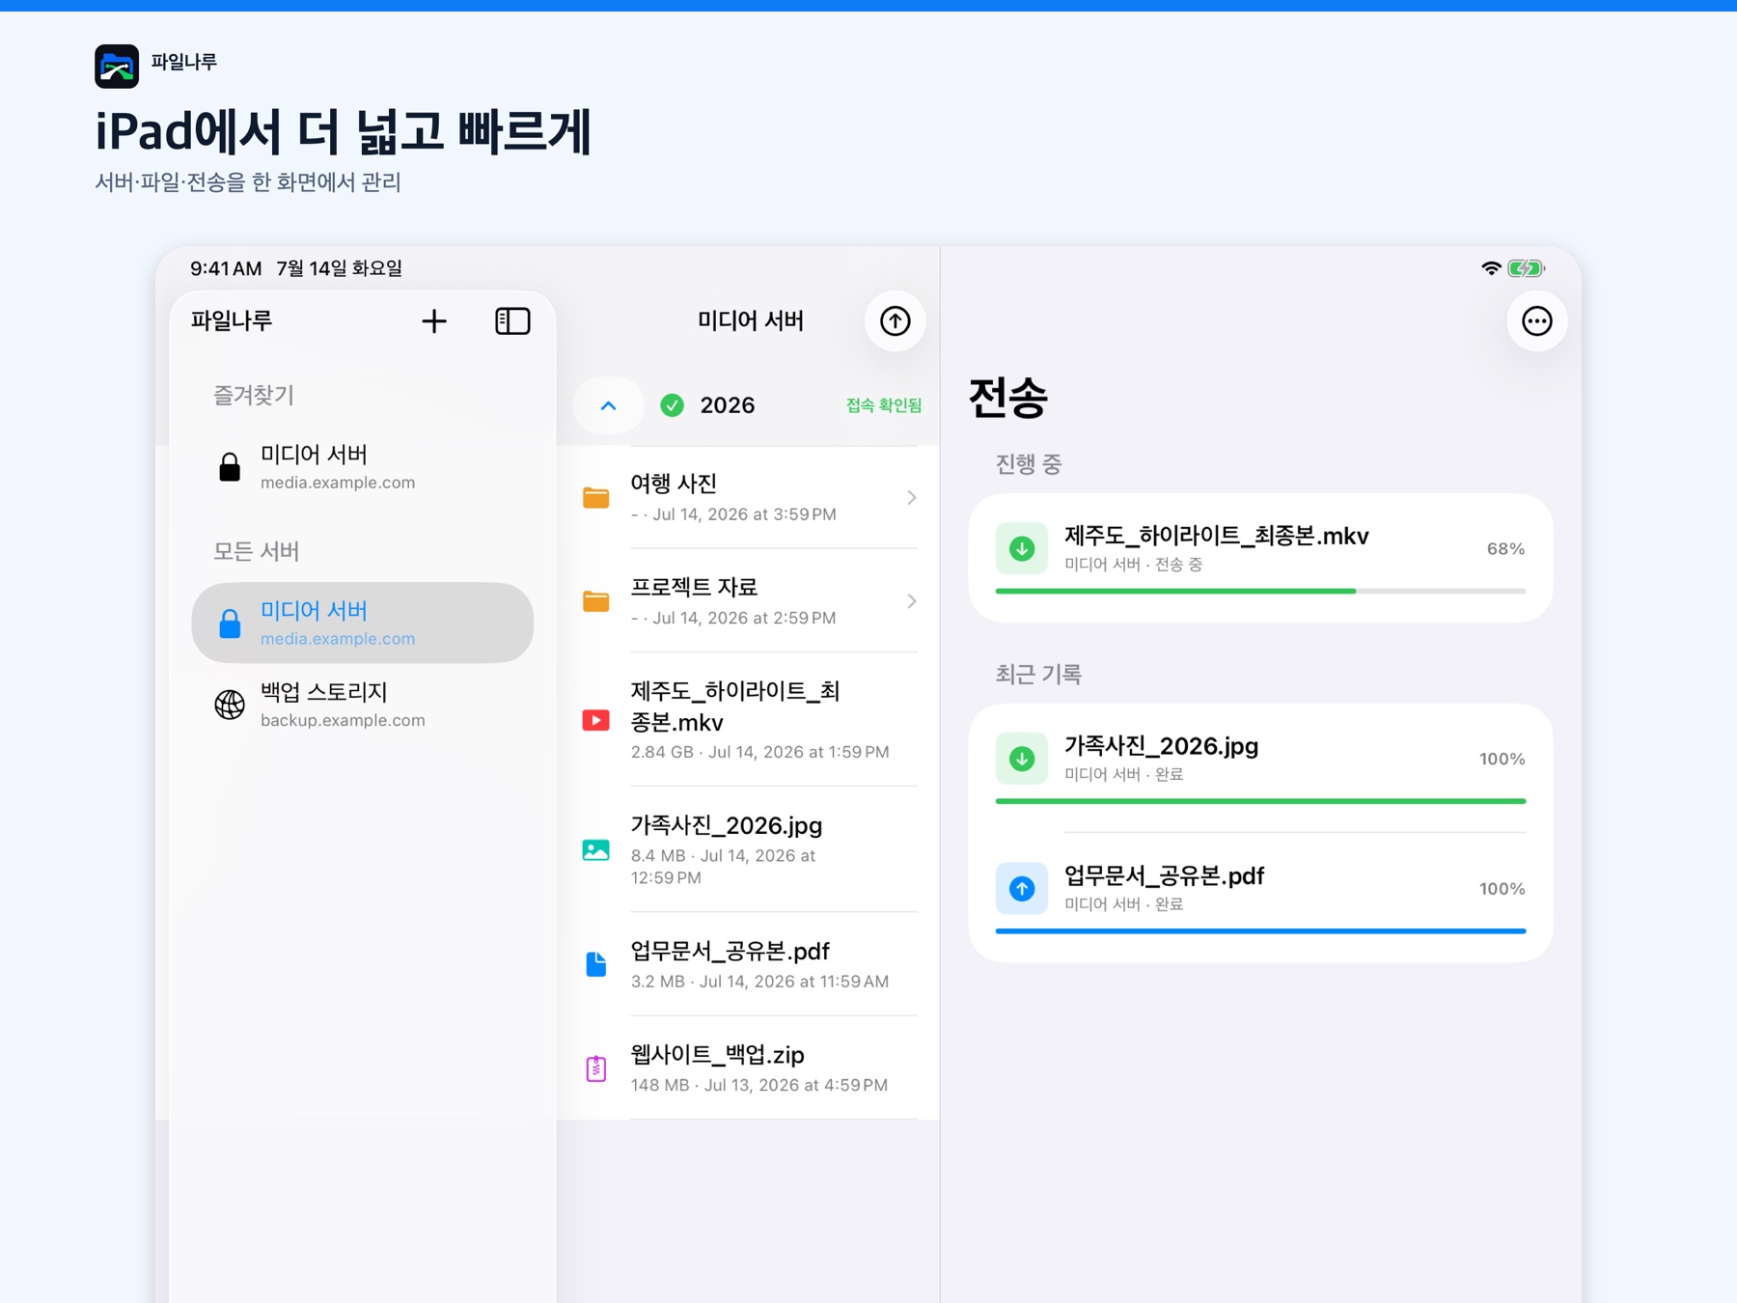The height and width of the screenshot is (1303, 1737).
Task: Click the blue lock icon of selected server
Action: pyautogui.click(x=230, y=624)
